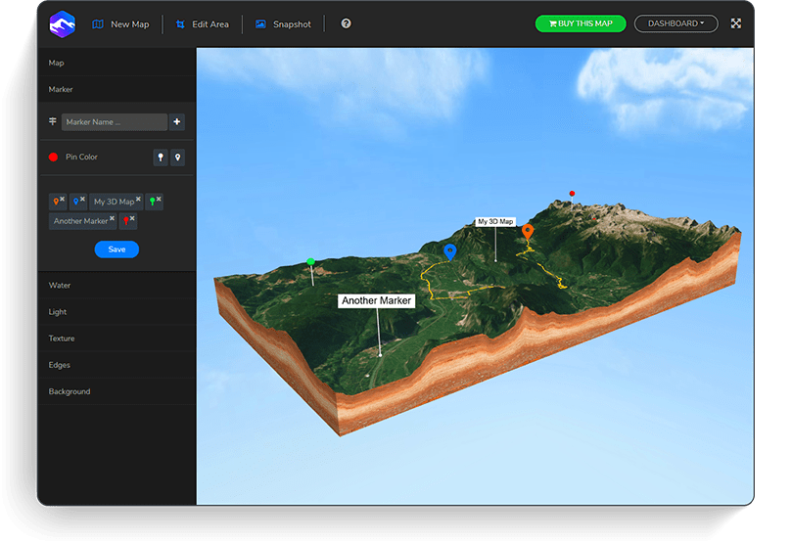This screenshot has width=792, height=543.
Task: Focus the Marker Name input field
Action: pyautogui.click(x=115, y=122)
